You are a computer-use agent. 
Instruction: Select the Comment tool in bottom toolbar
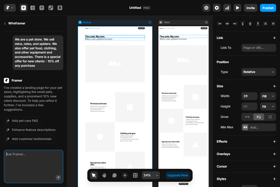coord(115,175)
